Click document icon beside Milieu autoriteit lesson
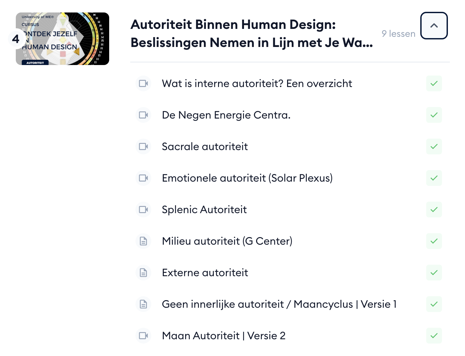This screenshot has width=465, height=356. 143,241
